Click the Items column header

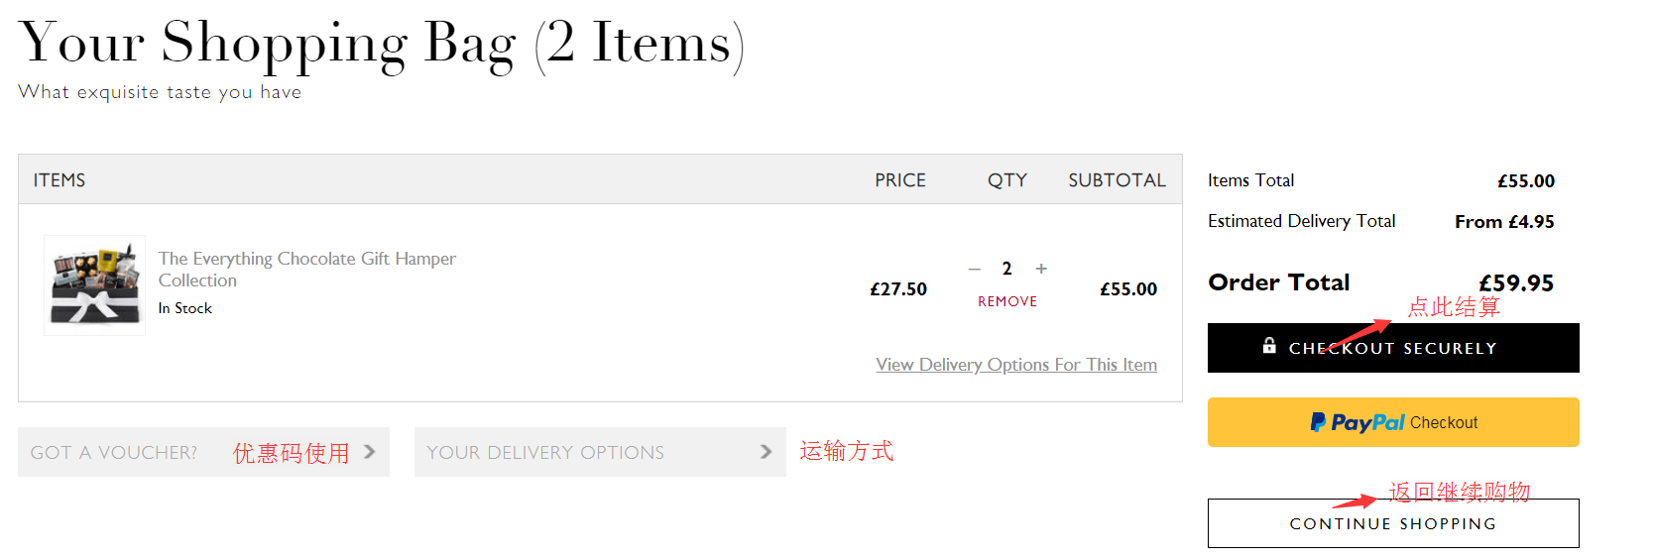tap(59, 180)
